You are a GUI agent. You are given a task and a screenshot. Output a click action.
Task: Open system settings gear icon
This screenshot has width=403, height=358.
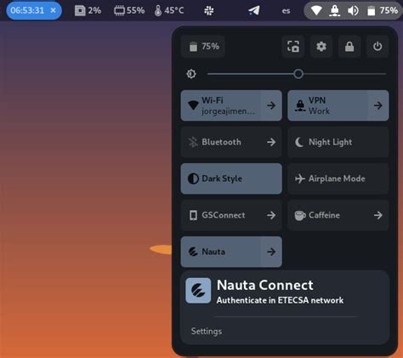tap(321, 47)
